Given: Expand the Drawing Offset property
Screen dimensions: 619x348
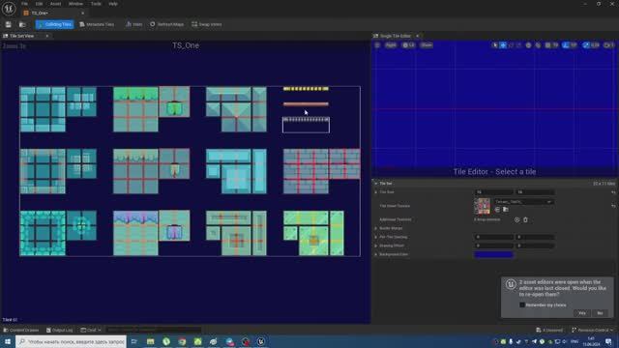Looking at the screenshot, I should 376,246.
